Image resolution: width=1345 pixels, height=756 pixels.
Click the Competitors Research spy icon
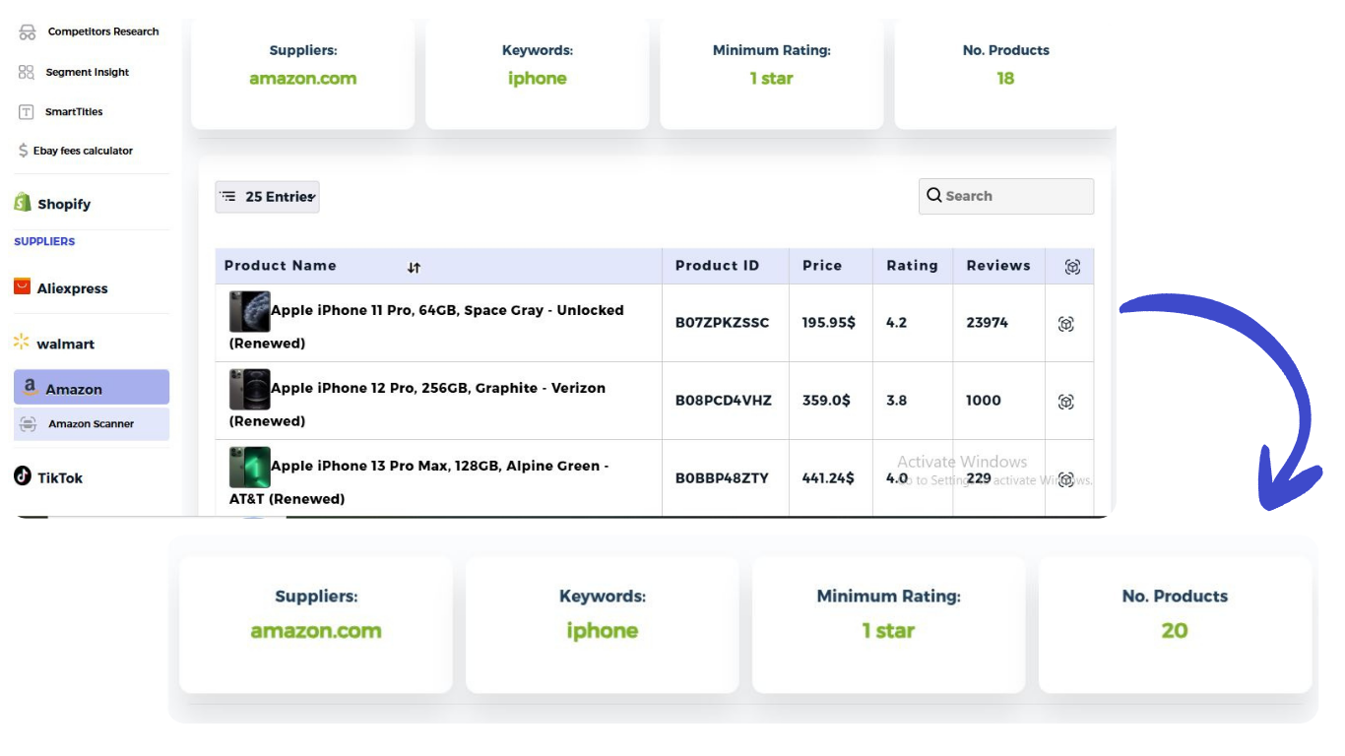pos(28,32)
